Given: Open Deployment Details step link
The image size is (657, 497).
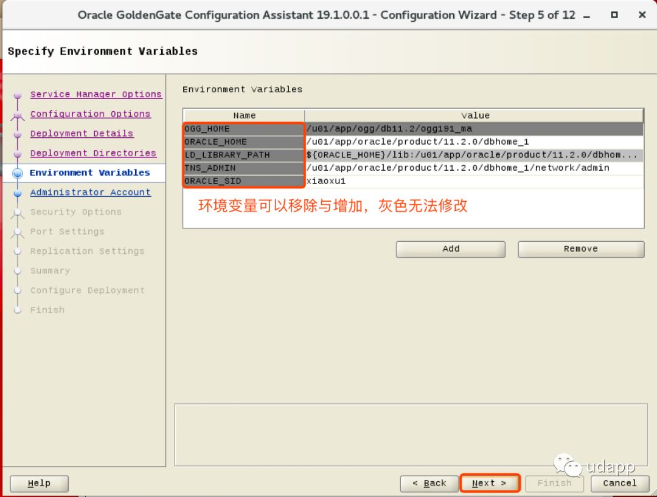Looking at the screenshot, I should (82, 134).
